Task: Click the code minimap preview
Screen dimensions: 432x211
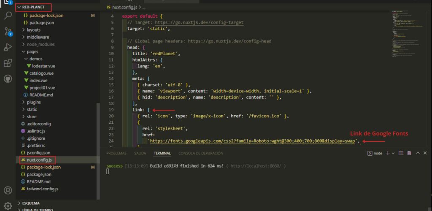Action: [408, 35]
